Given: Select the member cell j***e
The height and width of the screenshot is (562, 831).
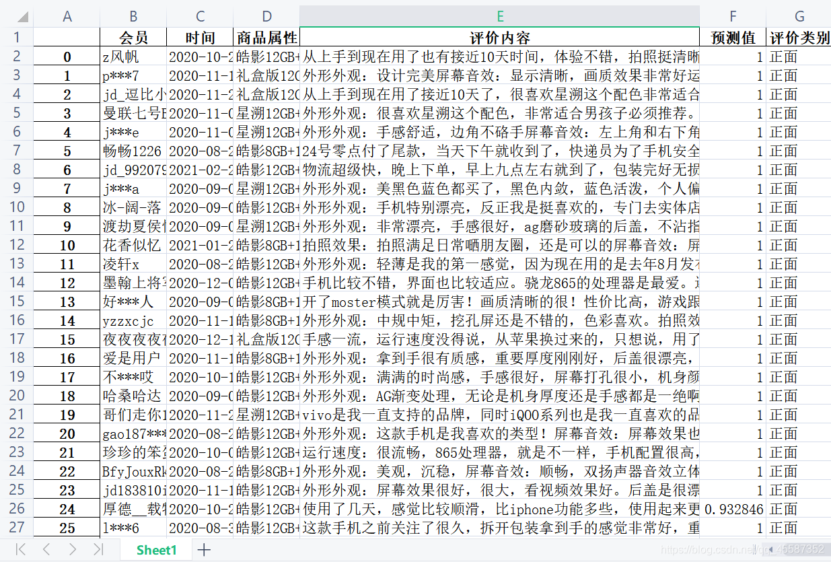Looking at the screenshot, I should tap(133, 132).
